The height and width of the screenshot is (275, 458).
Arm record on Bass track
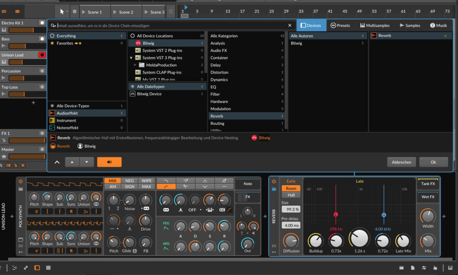42,39
